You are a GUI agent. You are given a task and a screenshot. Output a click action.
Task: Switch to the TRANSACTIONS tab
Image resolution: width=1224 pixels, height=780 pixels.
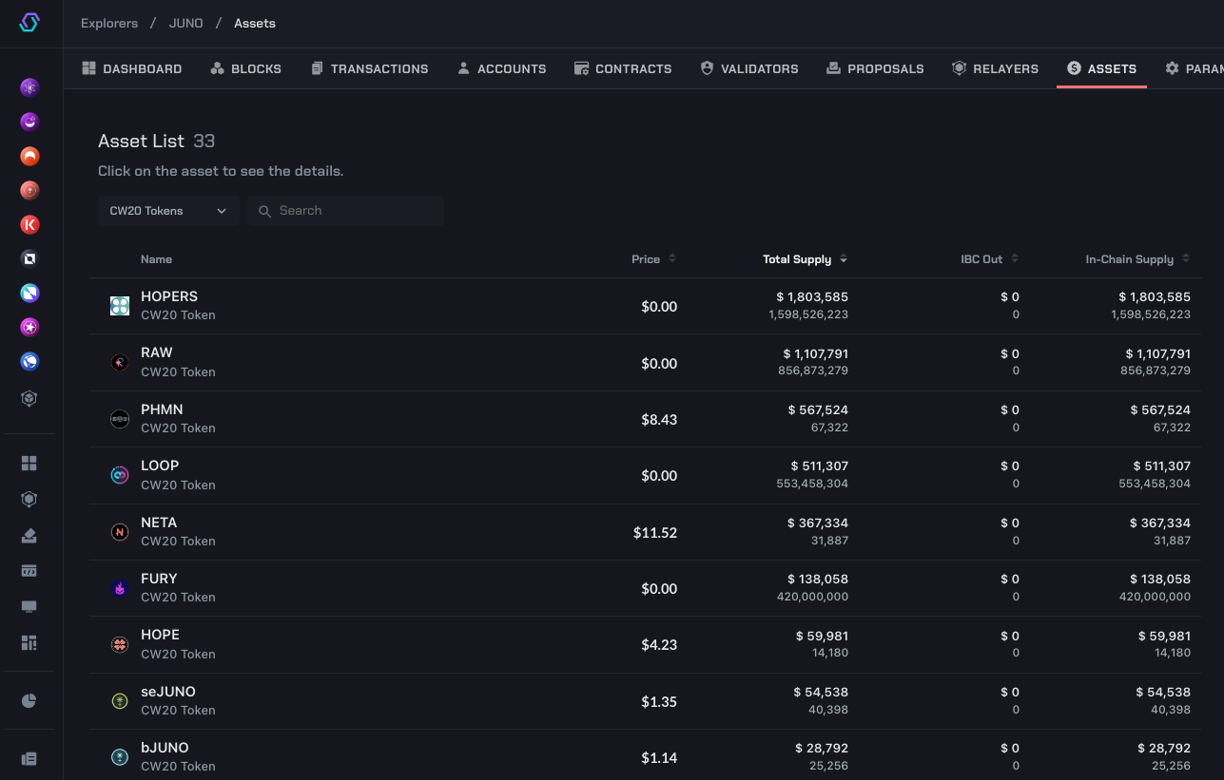click(369, 68)
